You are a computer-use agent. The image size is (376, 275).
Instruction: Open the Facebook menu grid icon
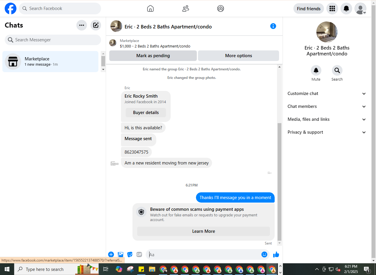click(332, 9)
